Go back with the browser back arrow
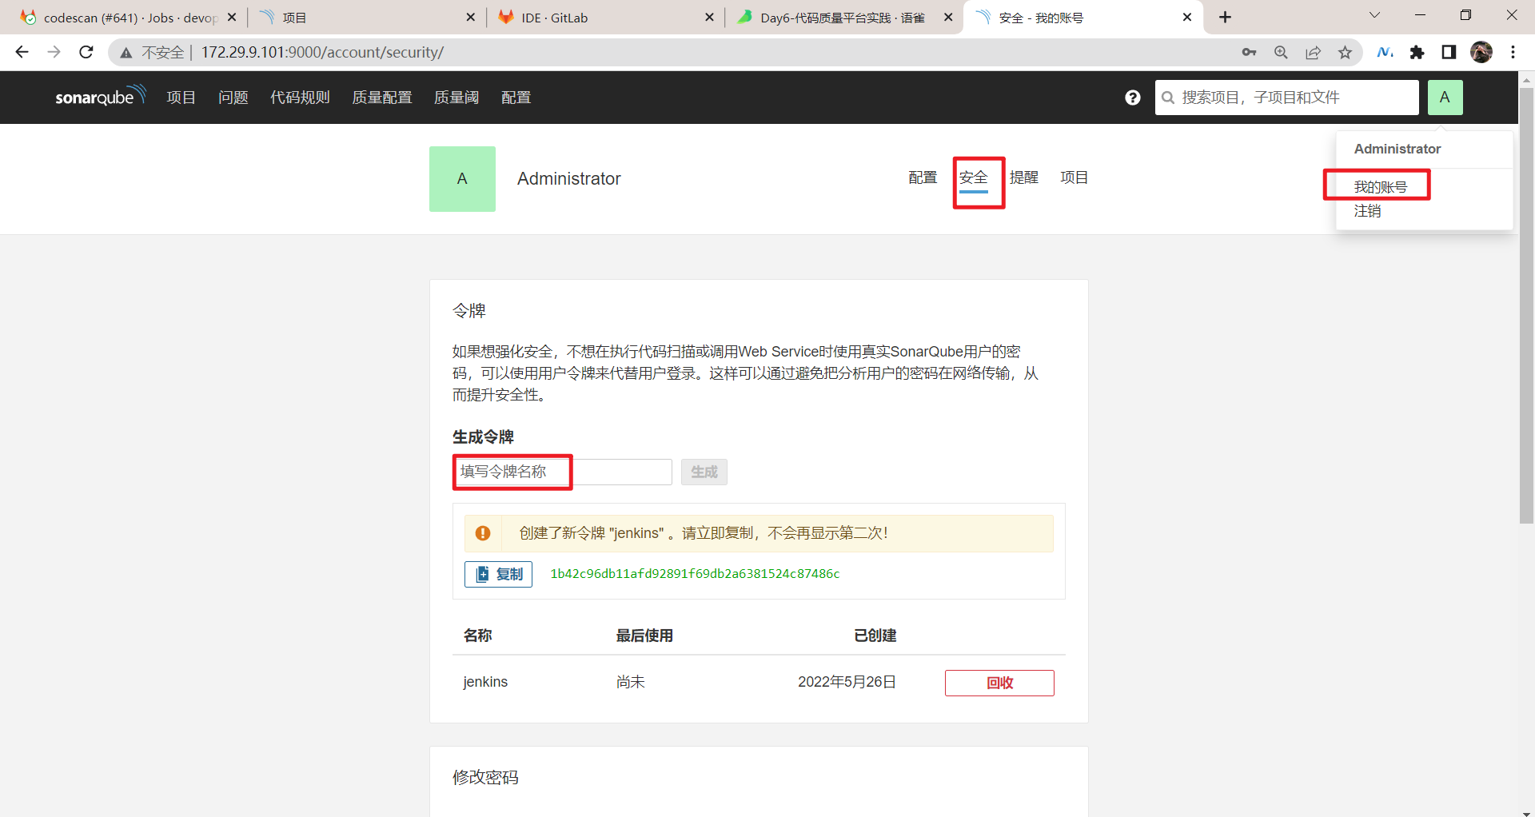Image resolution: width=1535 pixels, height=817 pixels. coord(22,52)
